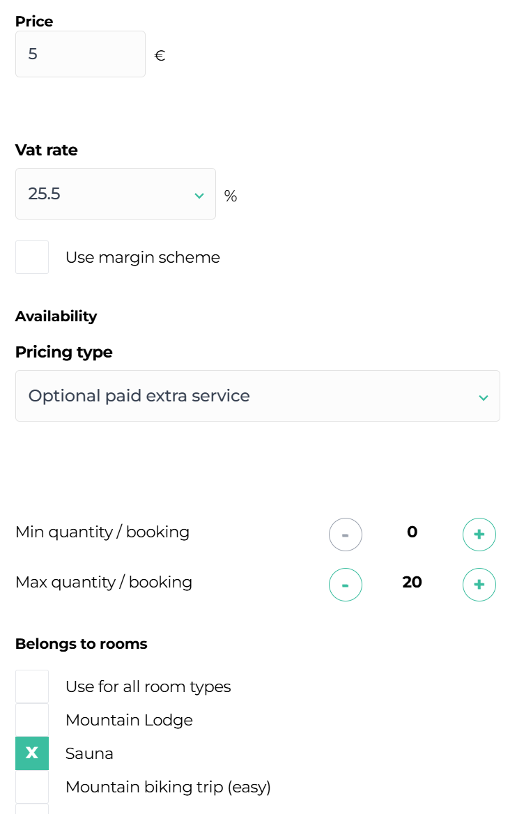
Task: Uncheck the Sauna room checkbox
Action: (x=32, y=753)
